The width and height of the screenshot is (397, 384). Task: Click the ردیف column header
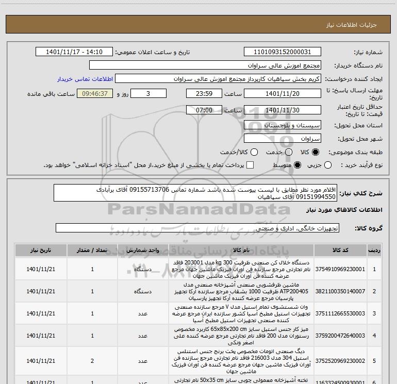pyautogui.click(x=374, y=250)
